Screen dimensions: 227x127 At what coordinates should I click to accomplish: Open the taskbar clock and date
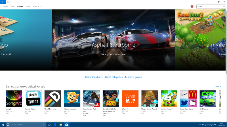[222, 125]
